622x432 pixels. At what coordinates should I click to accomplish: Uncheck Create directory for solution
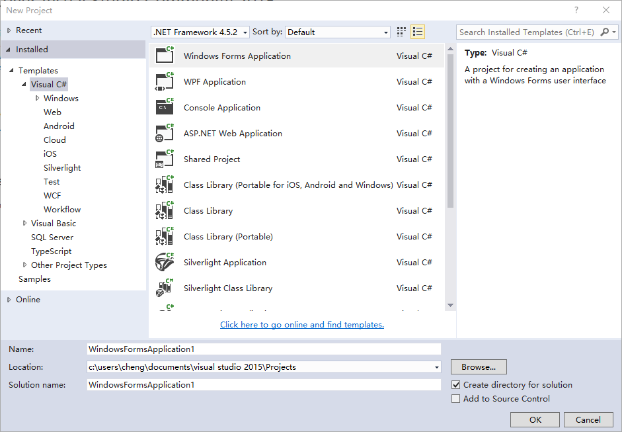click(455, 385)
